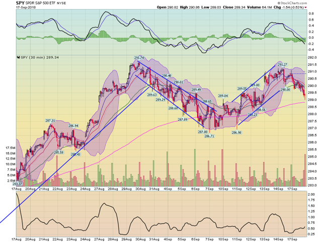Select the 288.65 price label
Screen dimensions: 322x242
207,101
